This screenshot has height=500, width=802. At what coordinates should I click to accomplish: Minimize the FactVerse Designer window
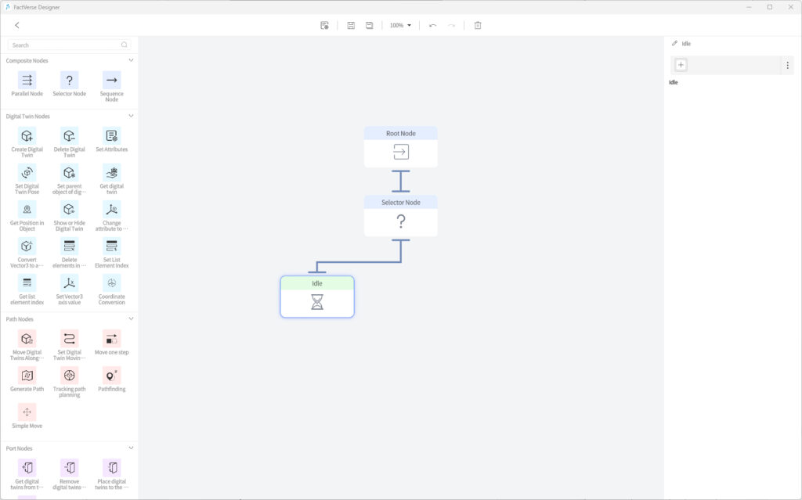(x=749, y=7)
